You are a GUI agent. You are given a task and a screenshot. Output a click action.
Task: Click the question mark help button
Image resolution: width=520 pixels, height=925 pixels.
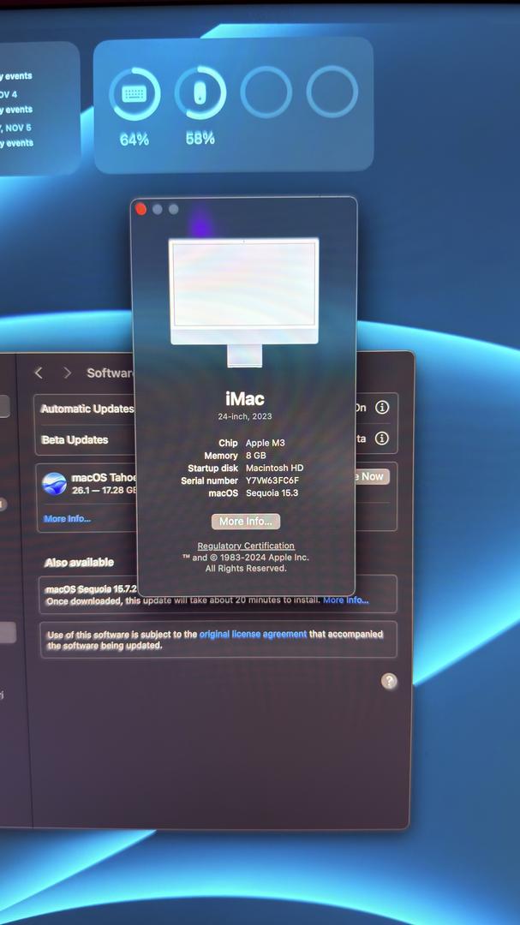pos(389,681)
